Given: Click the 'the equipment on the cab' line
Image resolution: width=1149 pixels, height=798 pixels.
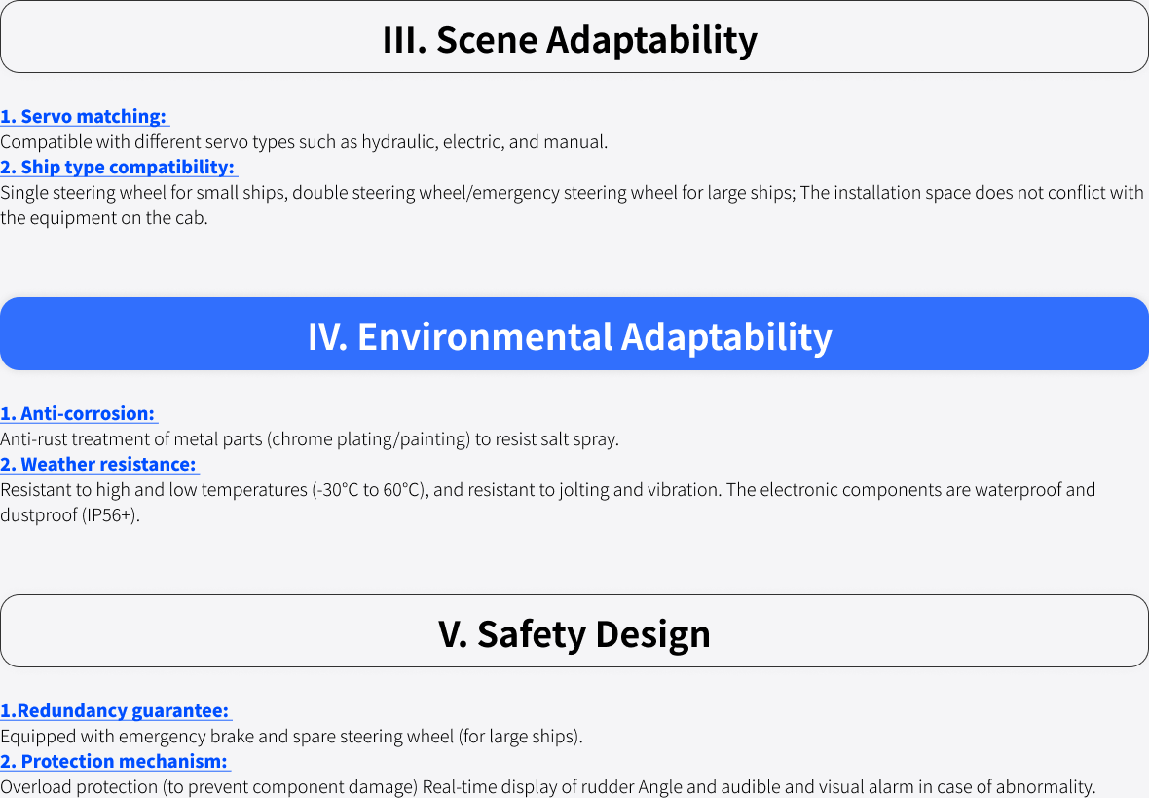Looking at the screenshot, I should (x=104, y=218).
